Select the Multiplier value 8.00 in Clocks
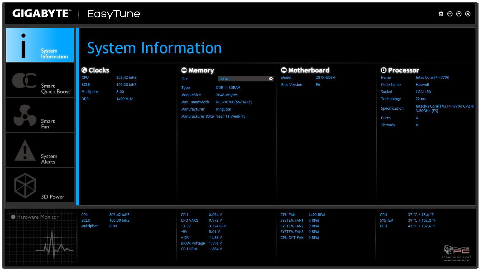The height and width of the screenshot is (271, 480). pyautogui.click(x=120, y=92)
